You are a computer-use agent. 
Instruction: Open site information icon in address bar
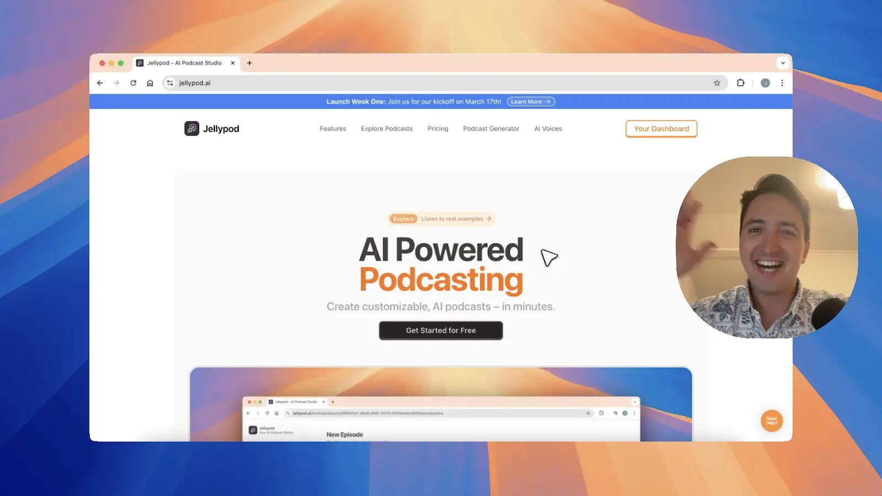click(170, 83)
